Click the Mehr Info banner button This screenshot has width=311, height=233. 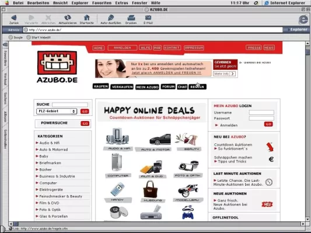tap(224, 73)
